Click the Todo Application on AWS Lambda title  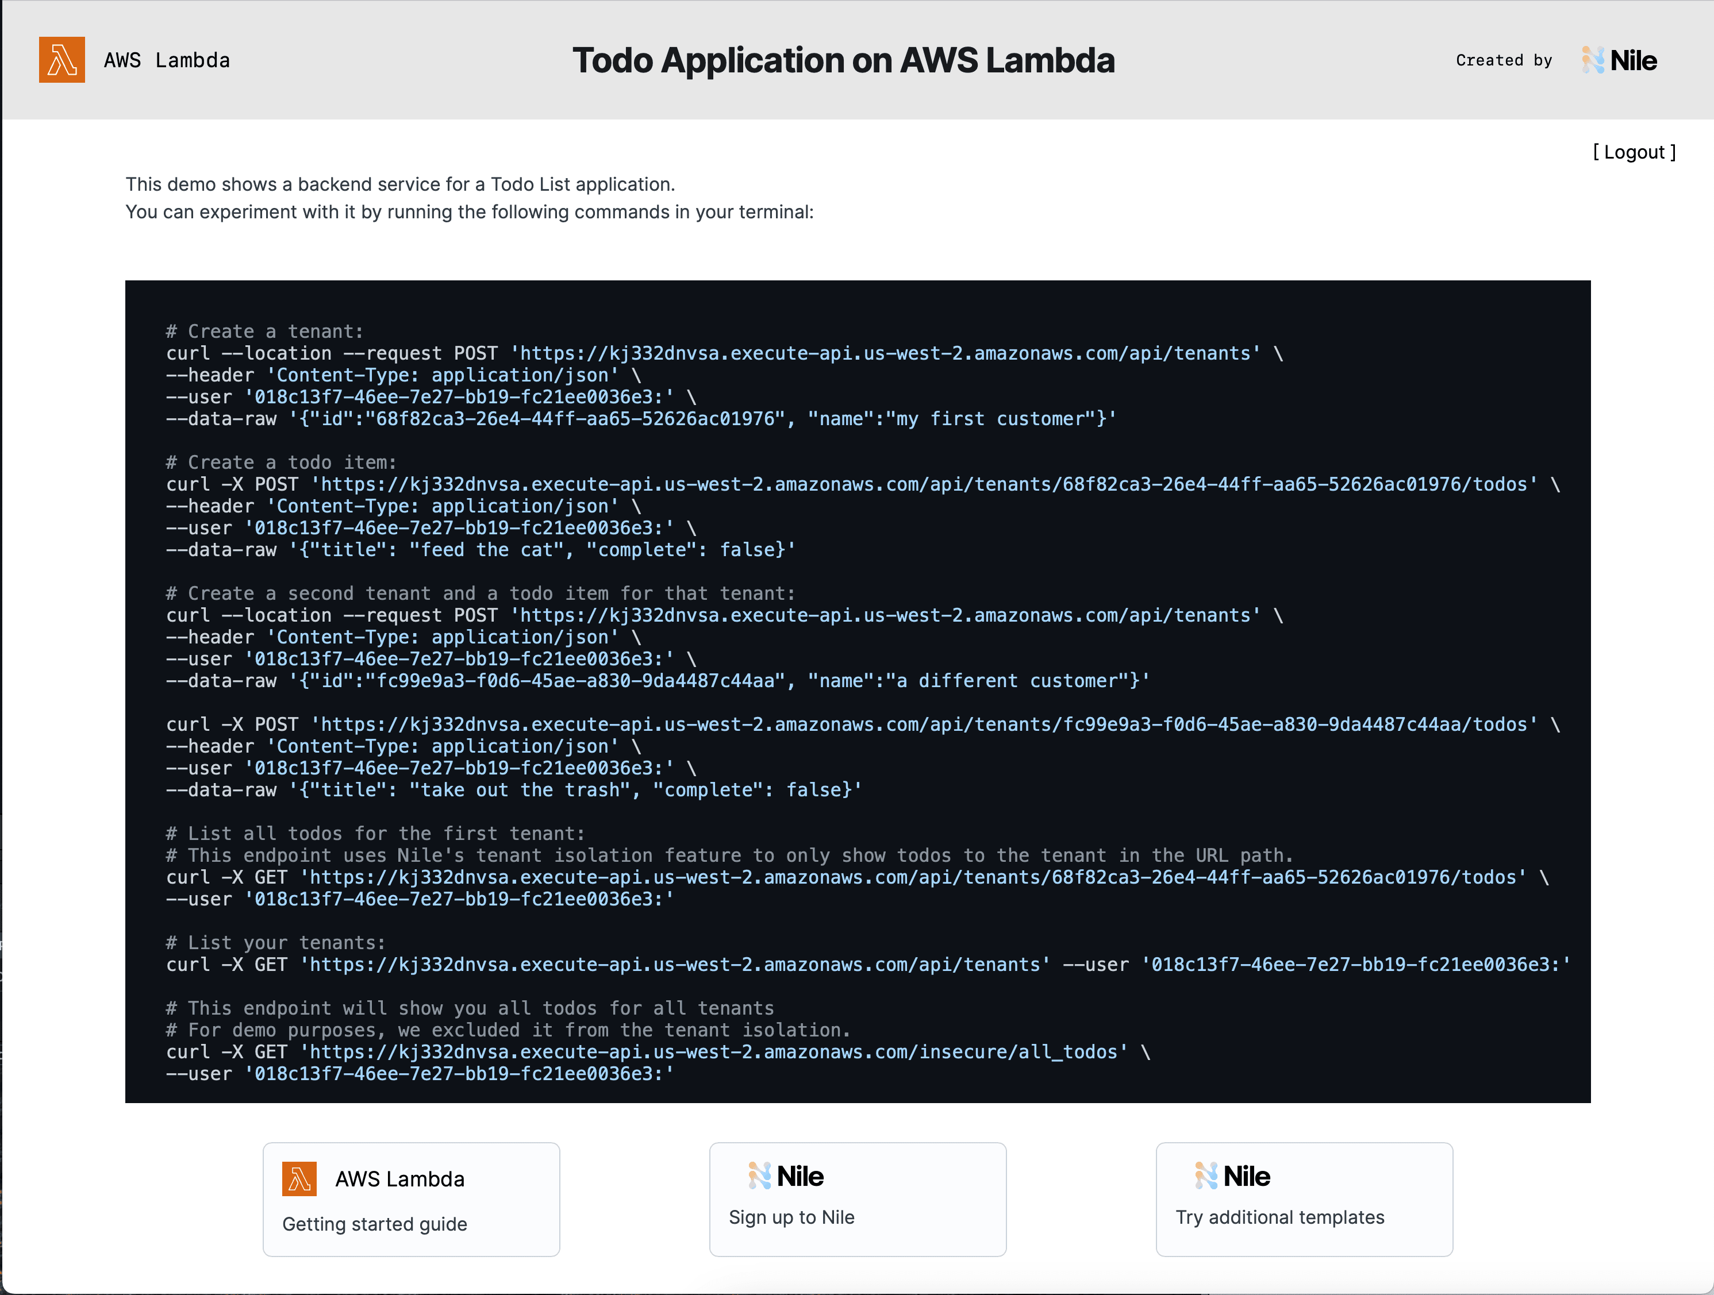[x=844, y=60]
